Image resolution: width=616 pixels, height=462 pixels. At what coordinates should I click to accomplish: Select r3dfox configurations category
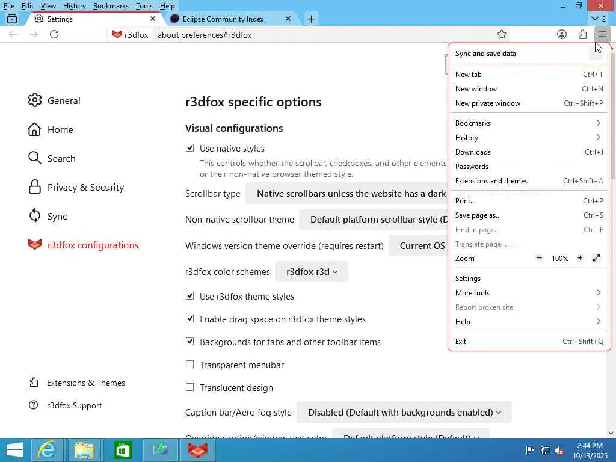click(83, 245)
